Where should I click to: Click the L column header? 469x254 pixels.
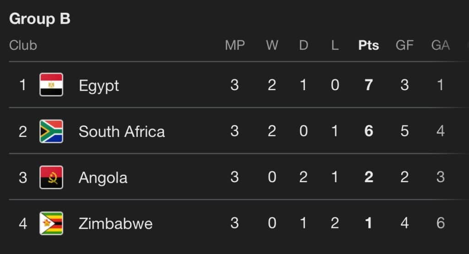[335, 45]
